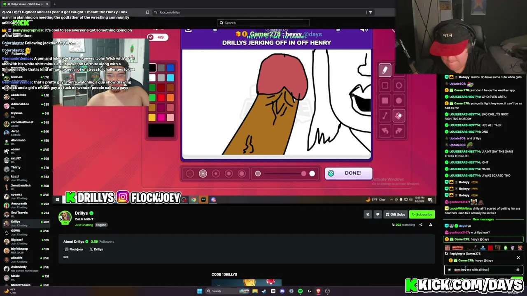Select the ellipse outline tool

click(x=399, y=86)
